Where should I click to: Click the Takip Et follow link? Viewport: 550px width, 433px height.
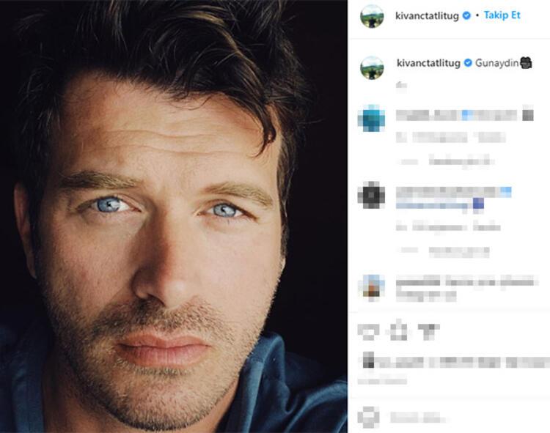pos(502,15)
